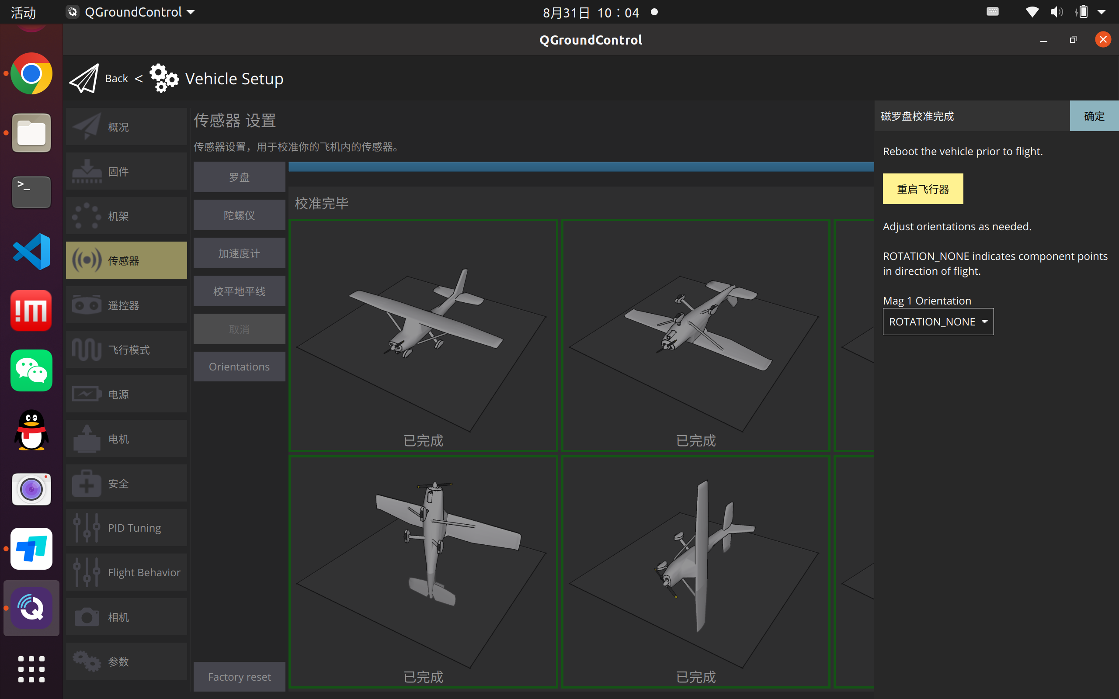Image resolution: width=1119 pixels, height=699 pixels.
Task: Click the 确定 confirm button
Action: (x=1094, y=116)
